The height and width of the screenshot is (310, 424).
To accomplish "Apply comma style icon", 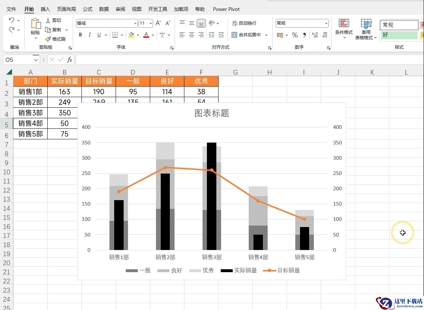I will pos(304,35).
